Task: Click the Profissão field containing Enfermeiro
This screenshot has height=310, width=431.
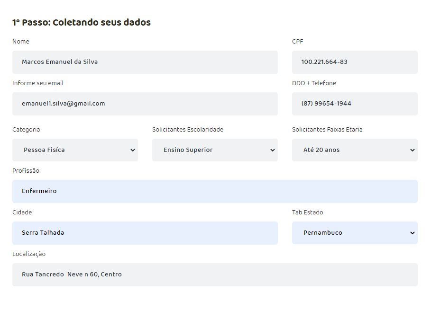Action: tap(215, 191)
